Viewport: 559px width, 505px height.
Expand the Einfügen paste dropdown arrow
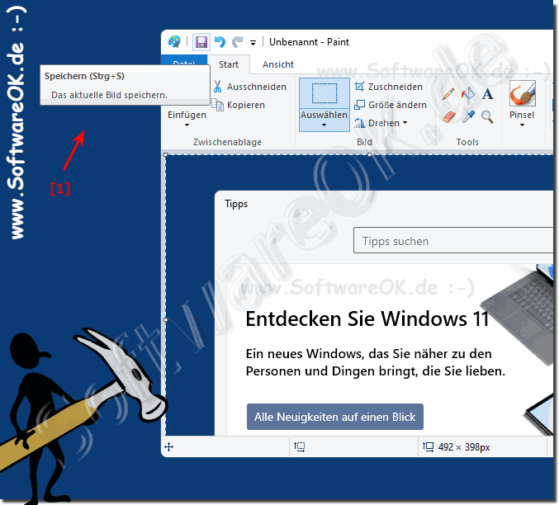point(187,125)
